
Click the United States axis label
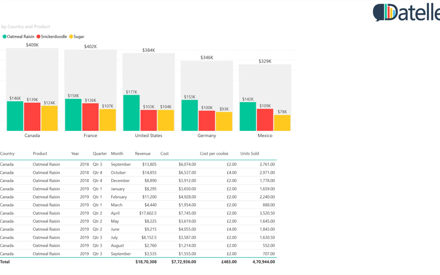(x=148, y=136)
